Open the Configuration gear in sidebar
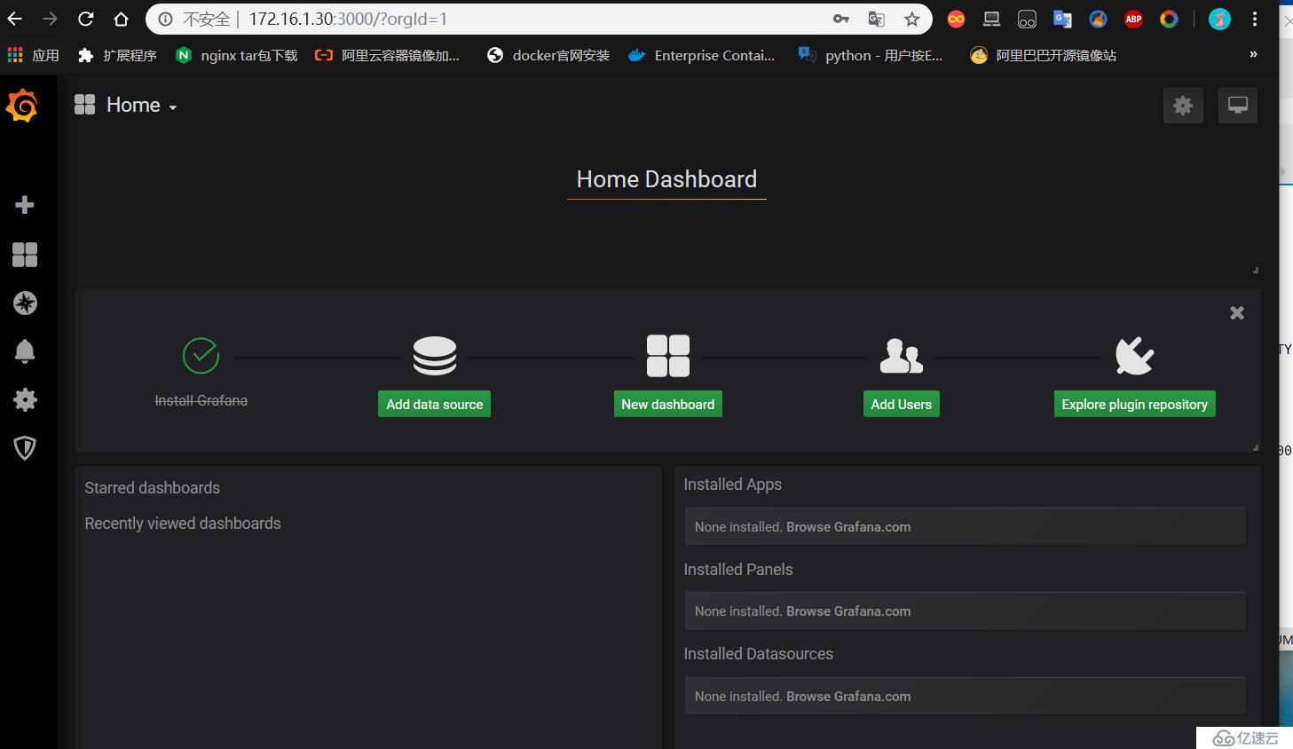This screenshot has height=749, width=1293. point(25,399)
